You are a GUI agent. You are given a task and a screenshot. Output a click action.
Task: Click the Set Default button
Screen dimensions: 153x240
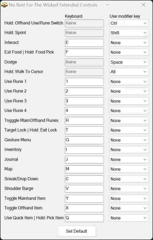77,231
